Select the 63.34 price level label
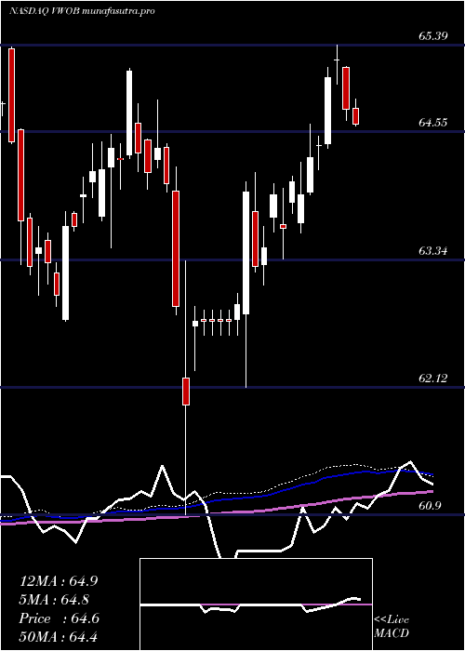Viewport: 465px width, 651px height. point(433,250)
